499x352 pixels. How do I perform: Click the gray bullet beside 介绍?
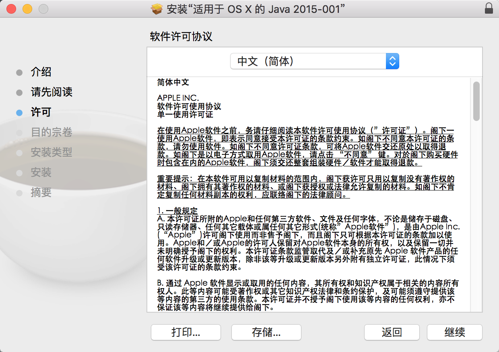coord(19,73)
